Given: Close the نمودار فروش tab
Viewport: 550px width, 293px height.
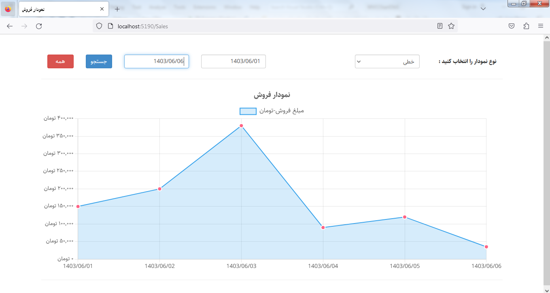Looking at the screenshot, I should 102,9.
